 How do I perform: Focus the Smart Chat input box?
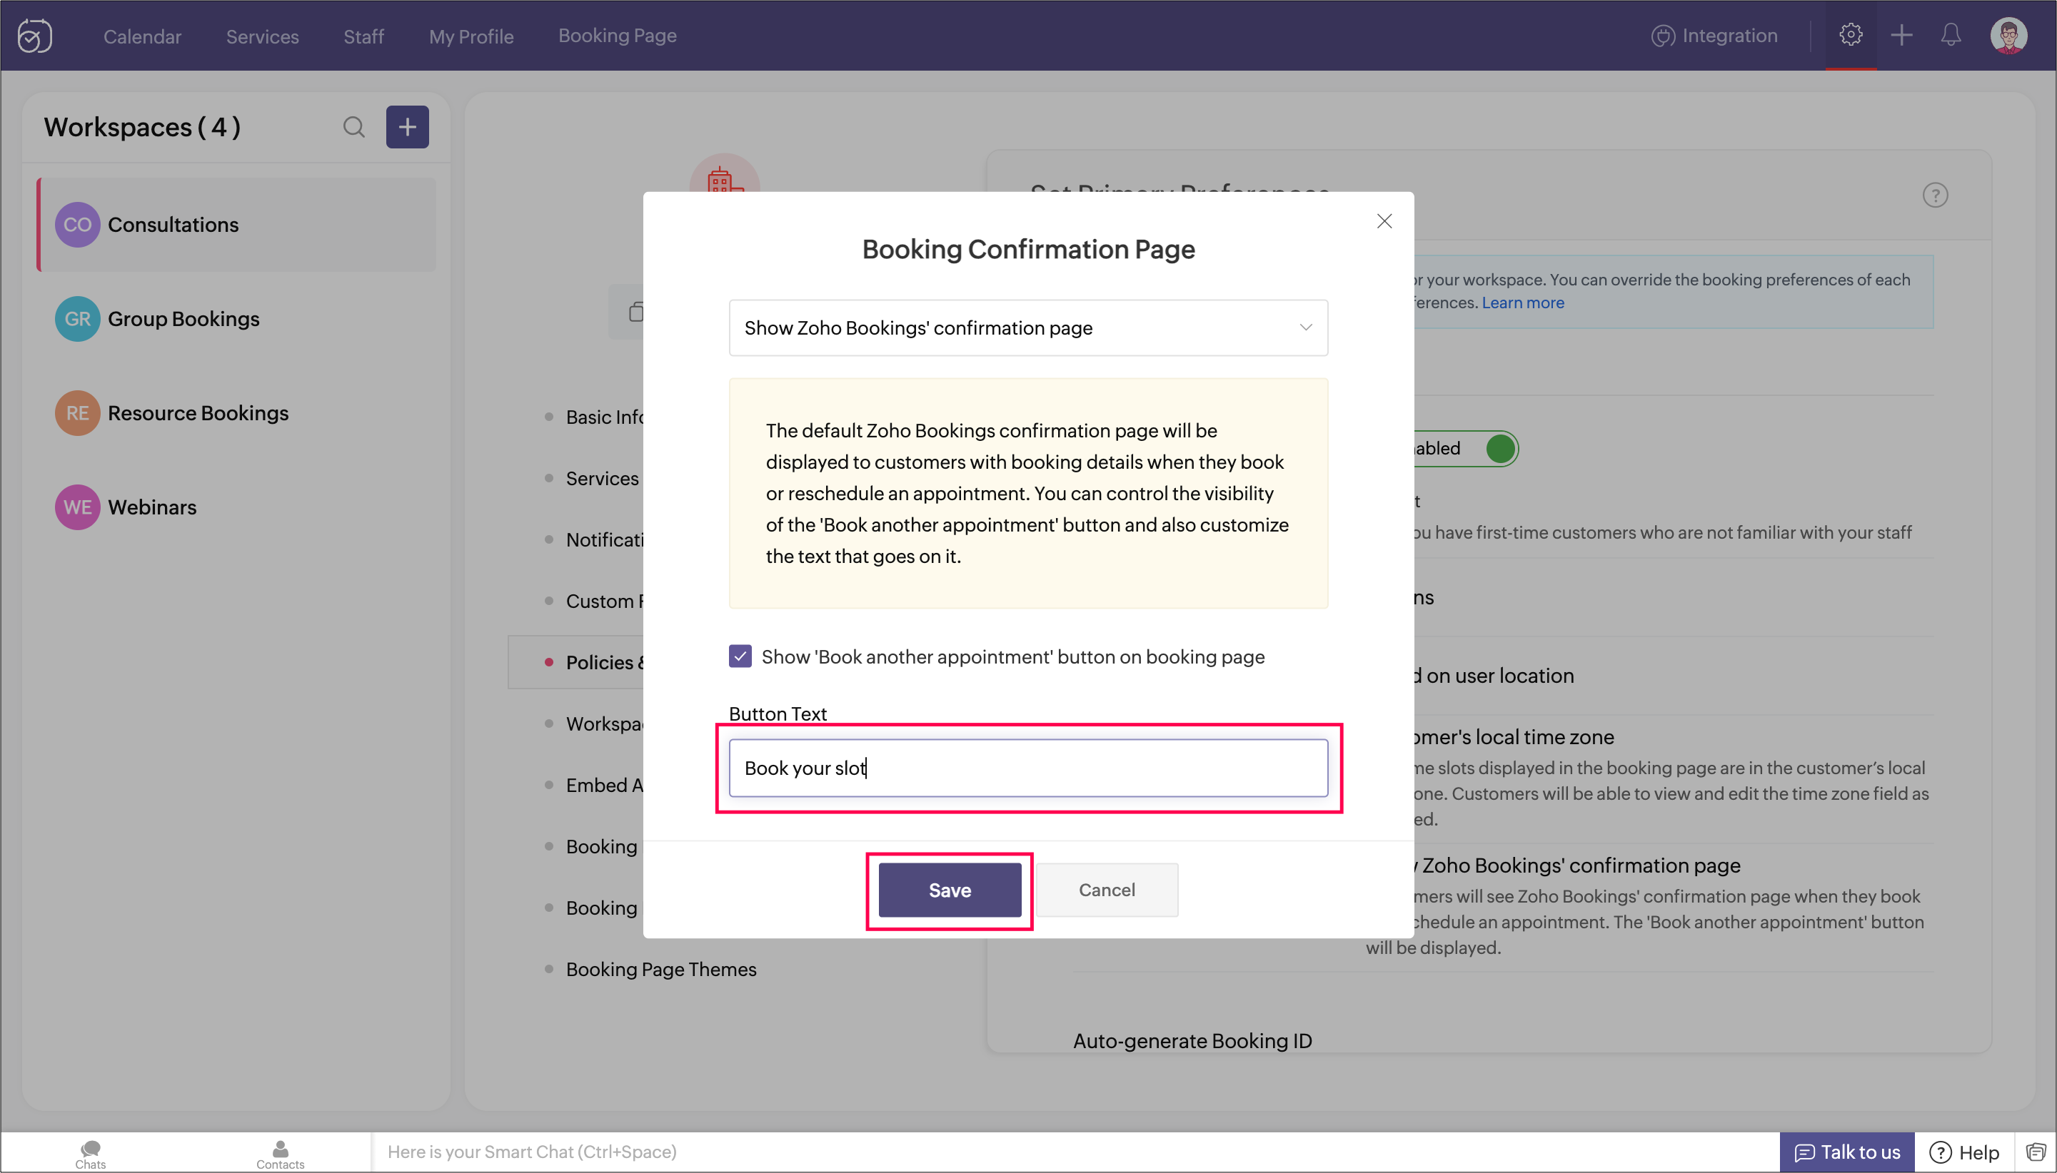(x=1075, y=1152)
